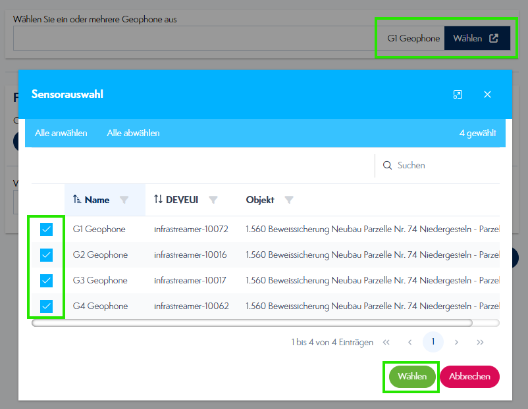Deselect the G3 Geophone checkbox
Screen dimensions: 528x409
pyautogui.click(x=46, y=281)
